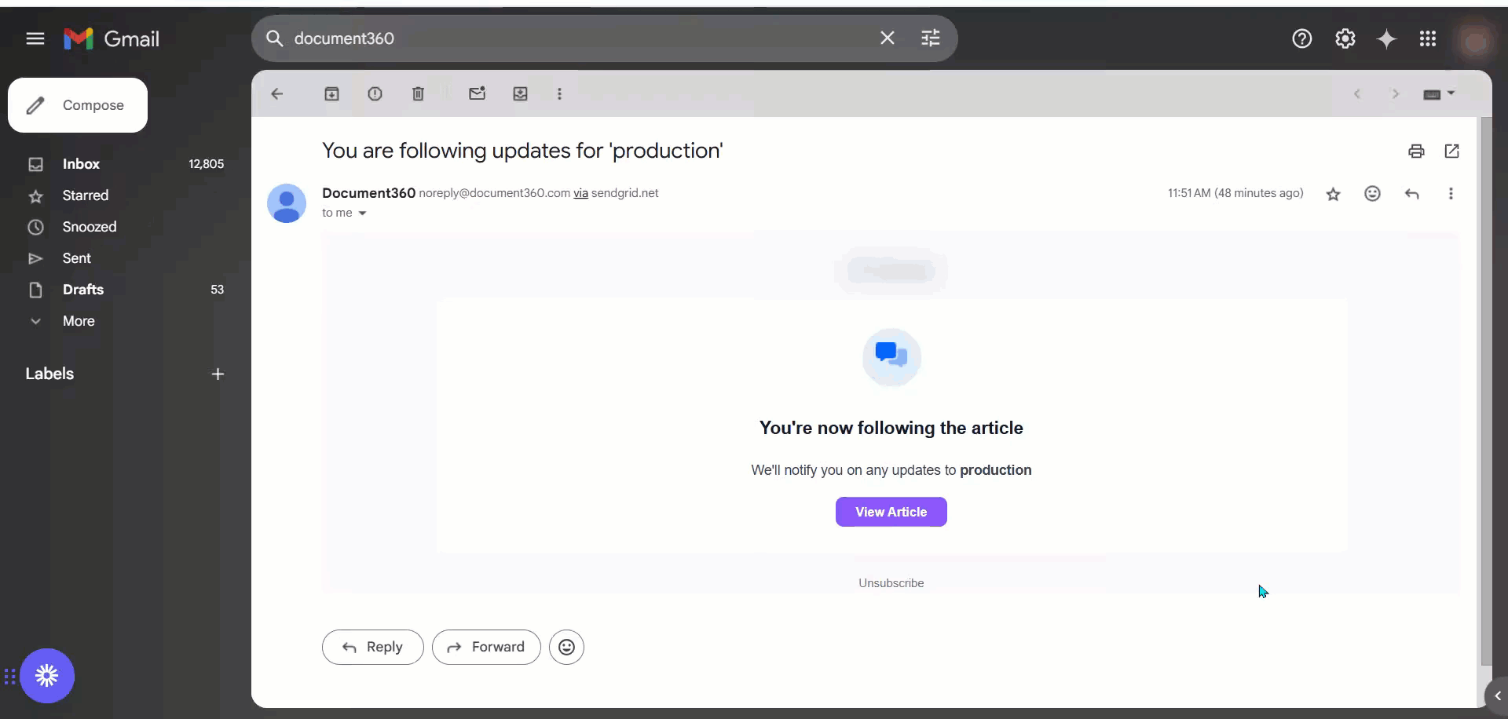Screen dimensions: 1508x719
Task: Open toolbar More options menu
Action: (560, 94)
